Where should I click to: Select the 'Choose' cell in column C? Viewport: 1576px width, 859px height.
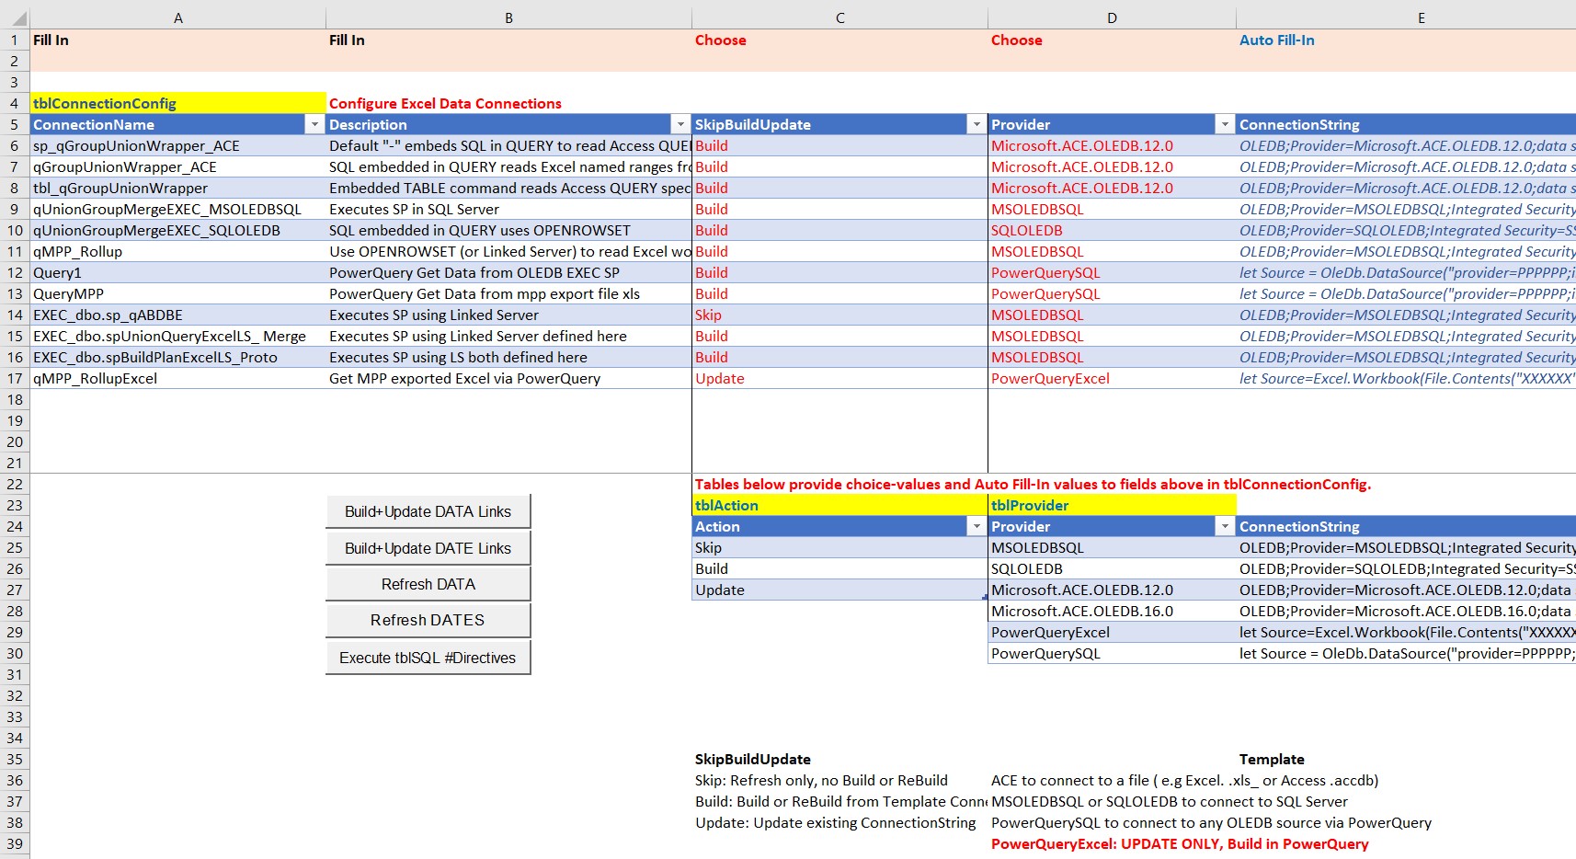pos(839,40)
